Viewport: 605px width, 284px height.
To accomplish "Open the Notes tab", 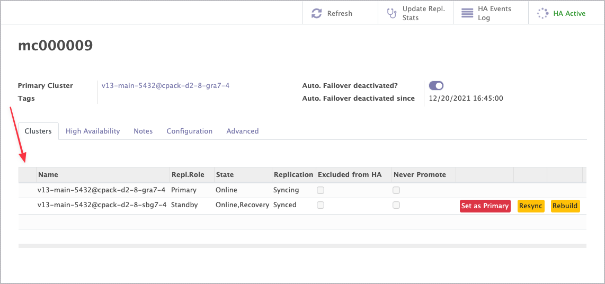I will click(x=143, y=131).
